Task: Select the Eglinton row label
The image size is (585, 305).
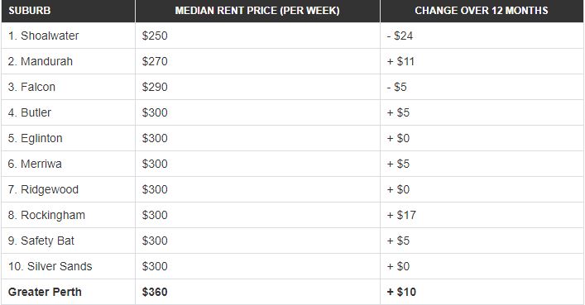Action: coord(35,138)
